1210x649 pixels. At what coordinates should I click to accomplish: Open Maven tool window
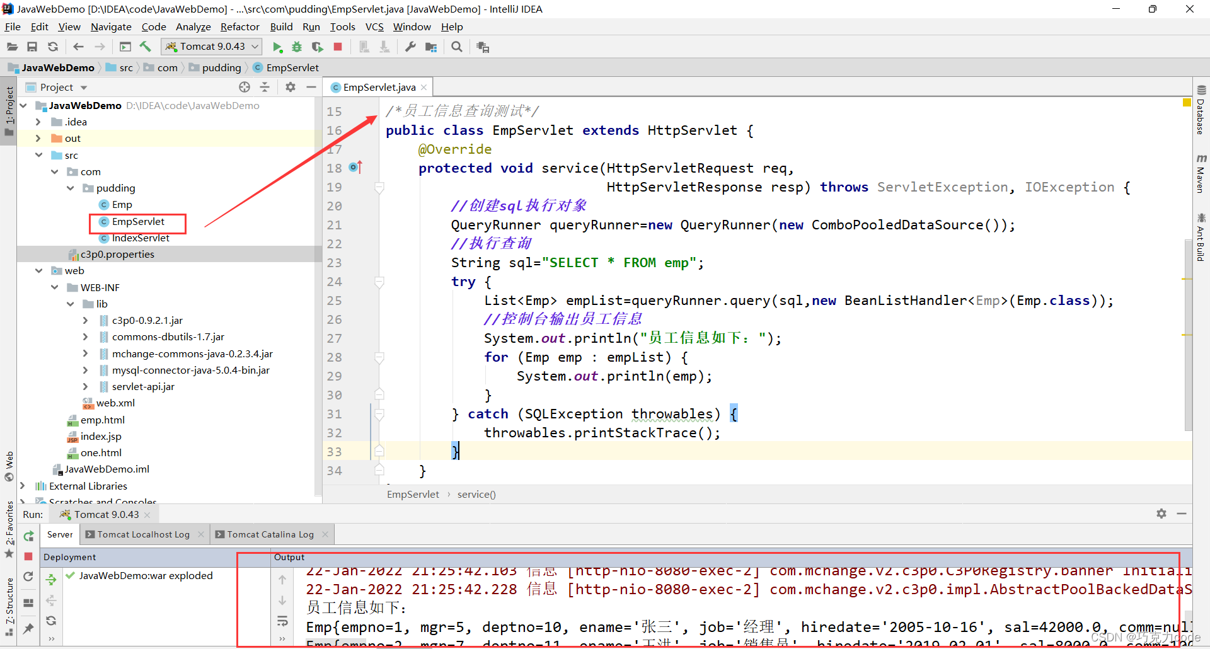tap(1201, 173)
